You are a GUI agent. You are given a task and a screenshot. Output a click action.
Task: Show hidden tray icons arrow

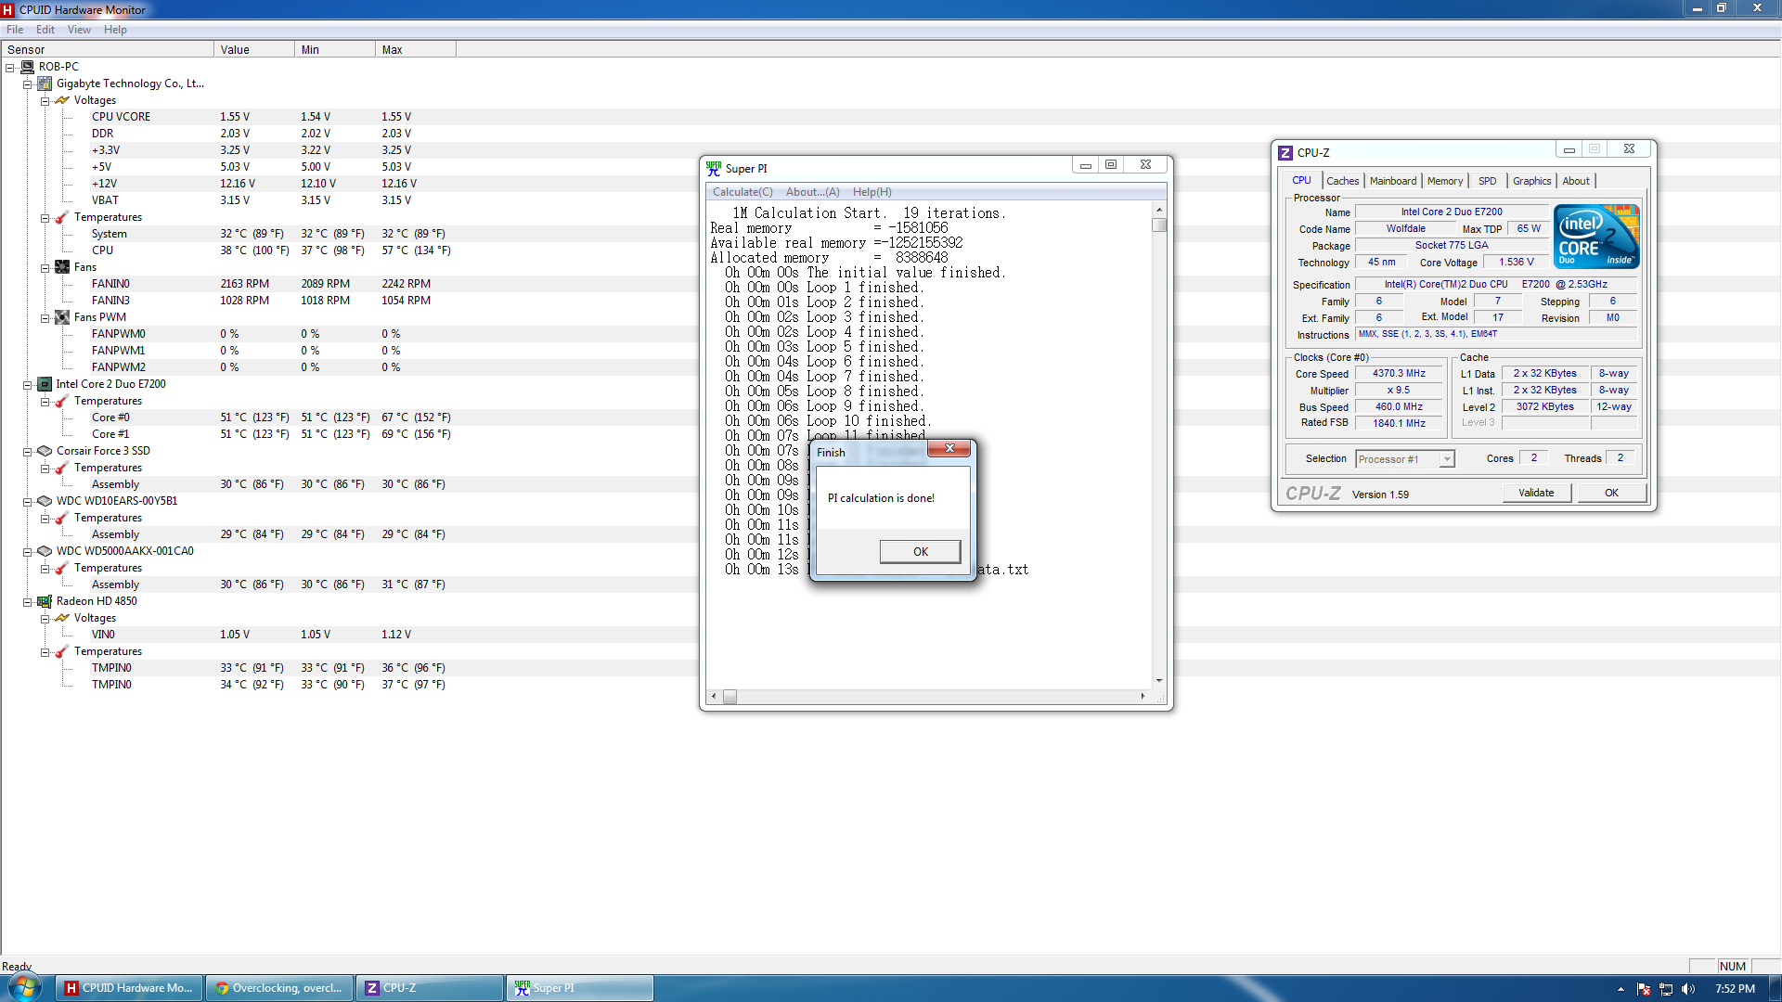pyautogui.click(x=1621, y=989)
